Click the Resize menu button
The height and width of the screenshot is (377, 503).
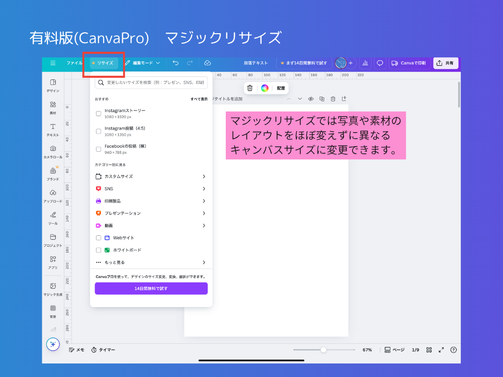coord(103,63)
